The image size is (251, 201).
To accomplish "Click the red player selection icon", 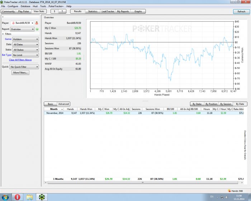I will [x=37, y=23].
